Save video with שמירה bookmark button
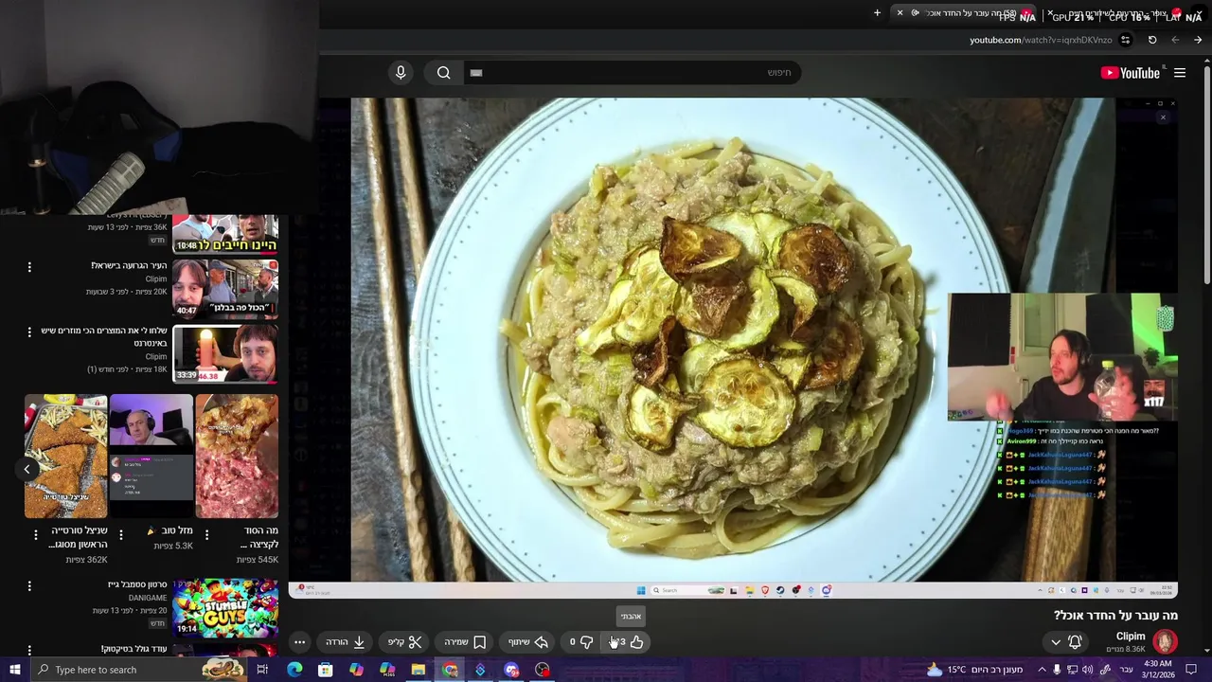This screenshot has width=1212, height=682. (465, 642)
